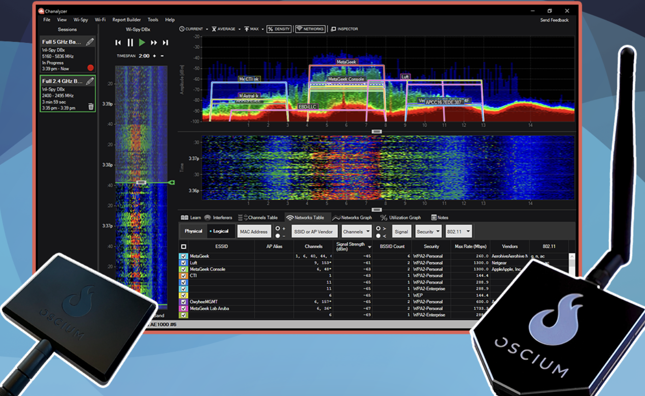Uncheck the CTI network row checkbox
645x396 pixels.
pyautogui.click(x=183, y=276)
